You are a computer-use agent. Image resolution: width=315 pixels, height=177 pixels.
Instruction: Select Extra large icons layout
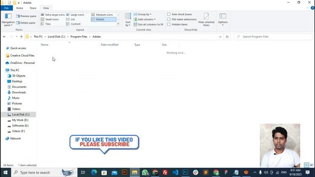click(53, 15)
